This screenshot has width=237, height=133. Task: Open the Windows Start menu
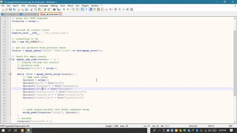tap(3, 130)
